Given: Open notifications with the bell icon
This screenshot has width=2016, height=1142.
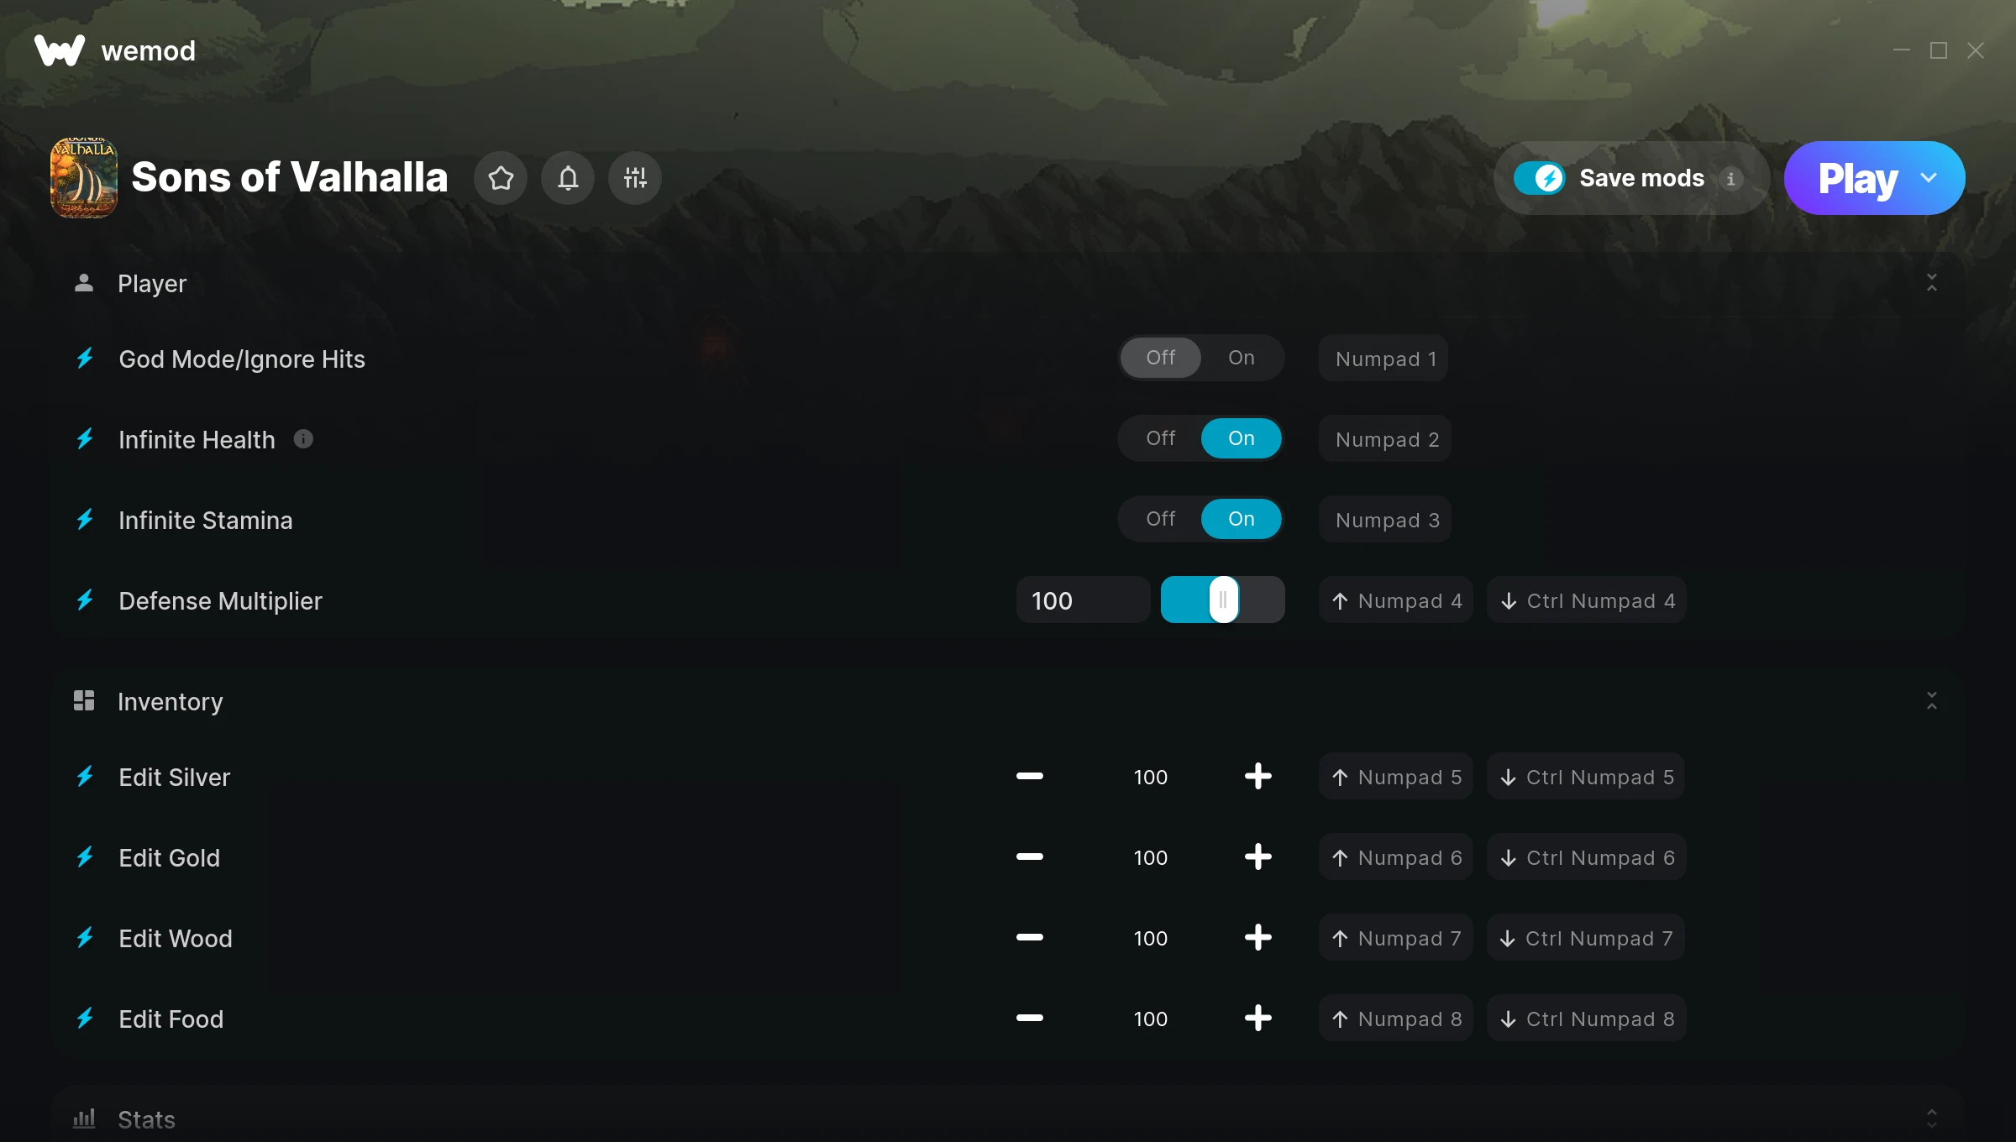Looking at the screenshot, I should coord(568,178).
